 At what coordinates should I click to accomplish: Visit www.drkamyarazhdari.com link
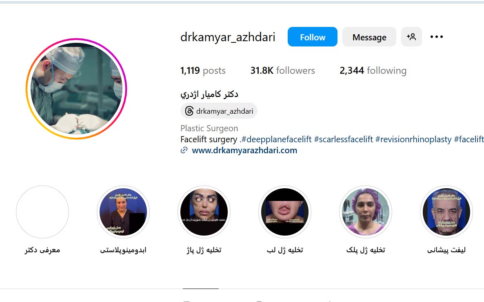point(244,150)
